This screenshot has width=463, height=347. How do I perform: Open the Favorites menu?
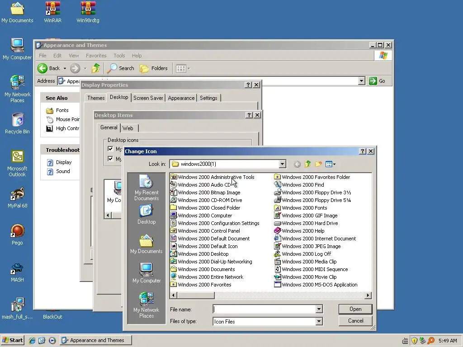(96, 56)
